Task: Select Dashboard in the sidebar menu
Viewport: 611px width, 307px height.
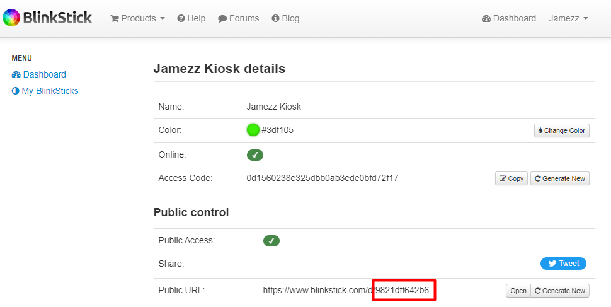Action: (39, 74)
